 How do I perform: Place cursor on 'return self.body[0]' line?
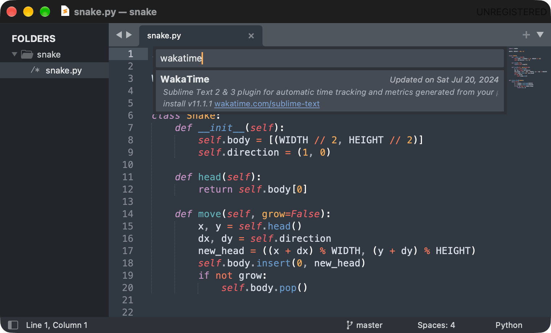(x=253, y=189)
